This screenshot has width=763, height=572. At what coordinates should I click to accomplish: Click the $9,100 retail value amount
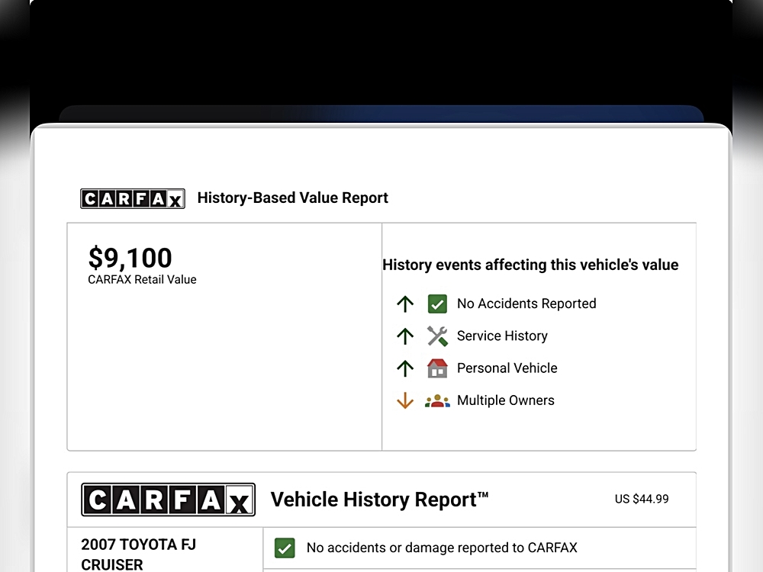tap(130, 258)
